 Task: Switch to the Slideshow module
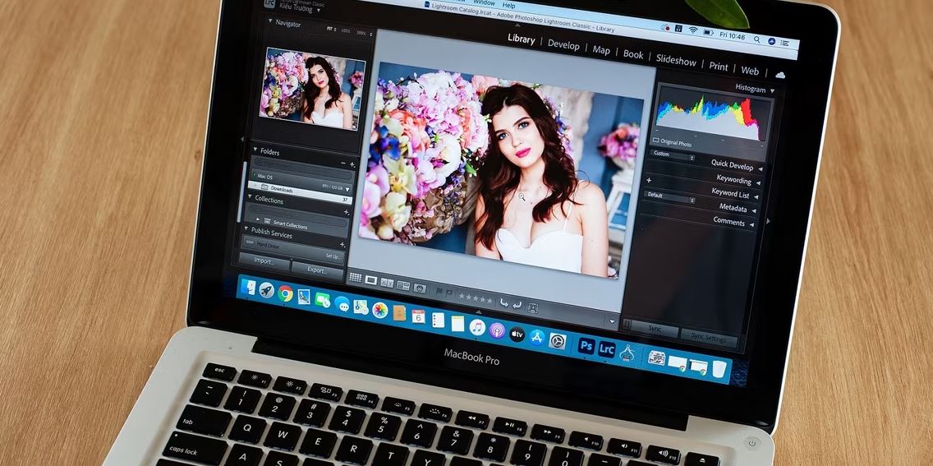click(676, 60)
